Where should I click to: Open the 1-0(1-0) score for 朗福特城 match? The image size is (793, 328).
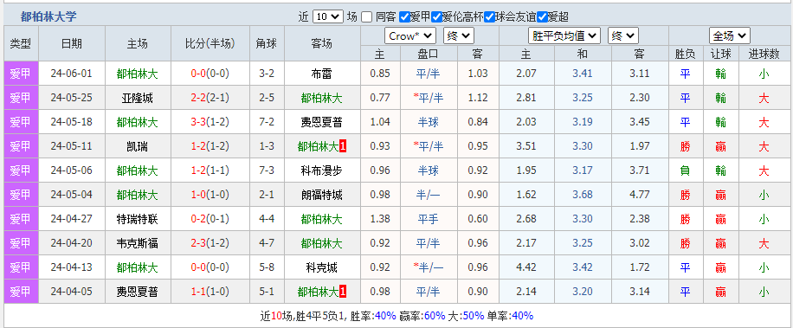click(210, 195)
